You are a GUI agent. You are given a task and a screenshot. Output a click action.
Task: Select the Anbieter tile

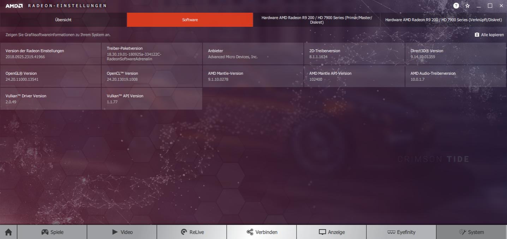click(x=253, y=54)
